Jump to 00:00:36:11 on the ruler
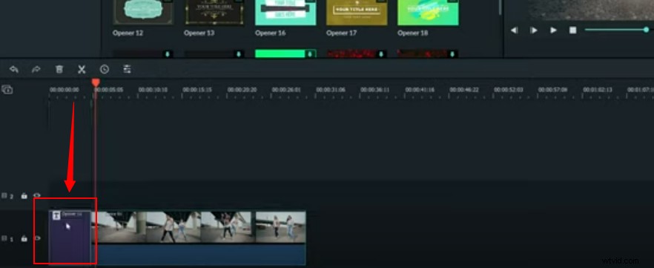The image size is (654, 268). coord(375,90)
